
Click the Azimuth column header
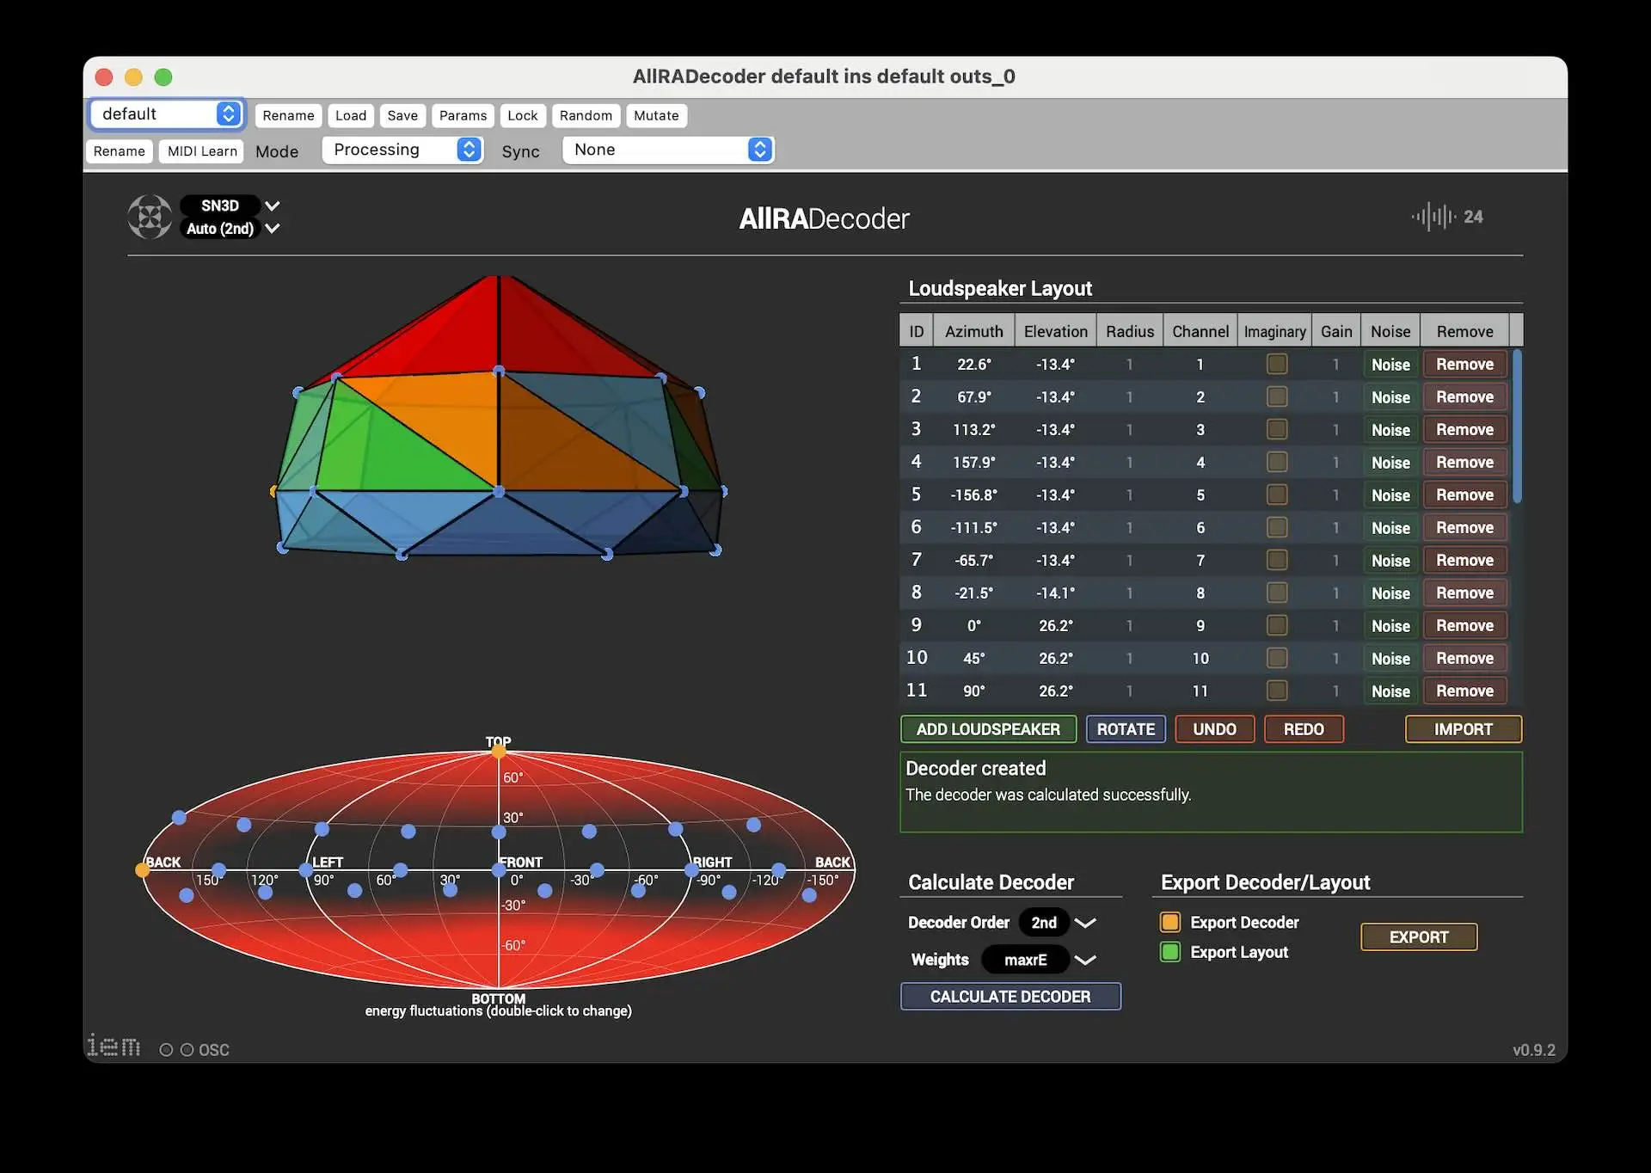pos(973,331)
